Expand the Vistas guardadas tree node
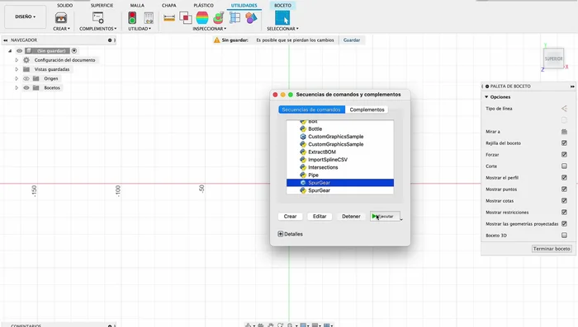Viewport: 578px width, 327px height. point(17,69)
